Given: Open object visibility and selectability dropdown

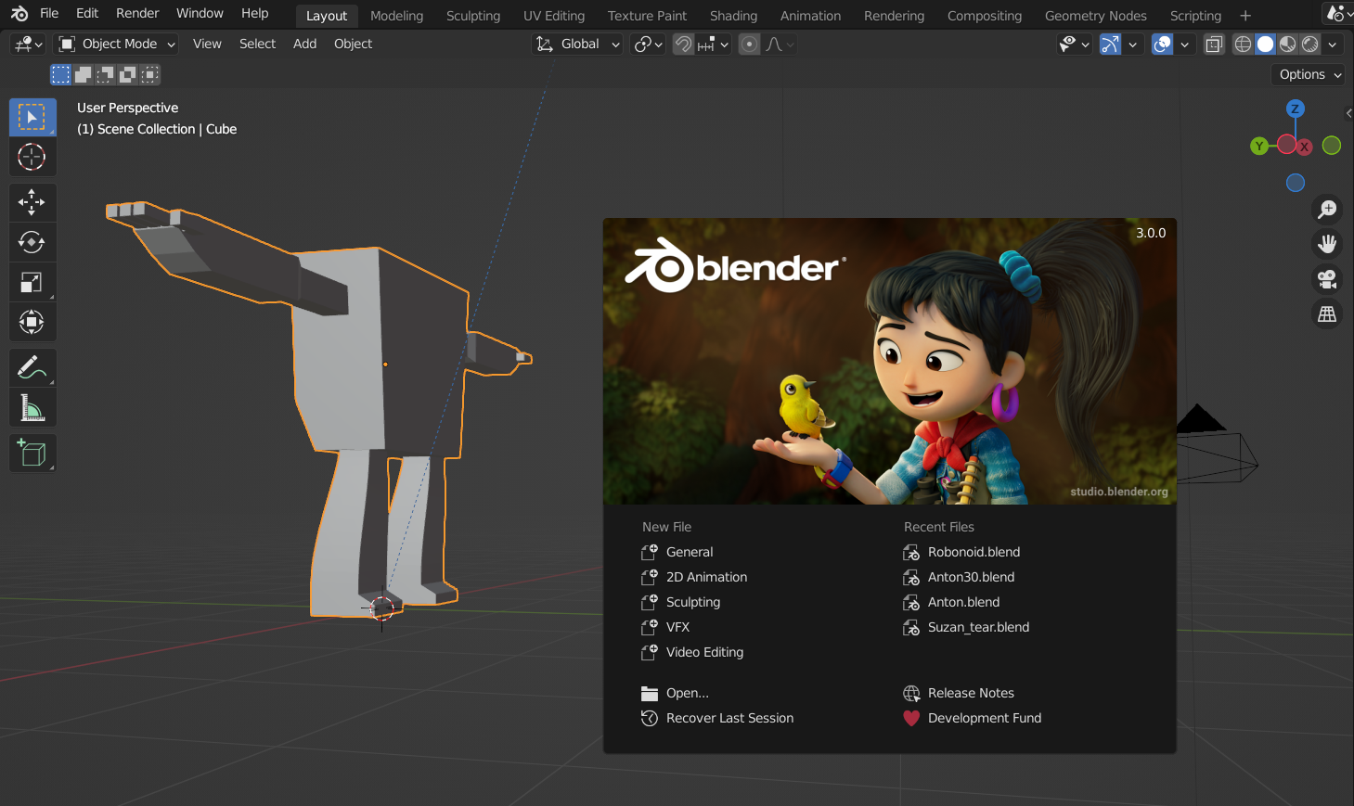Looking at the screenshot, I should (x=1075, y=44).
